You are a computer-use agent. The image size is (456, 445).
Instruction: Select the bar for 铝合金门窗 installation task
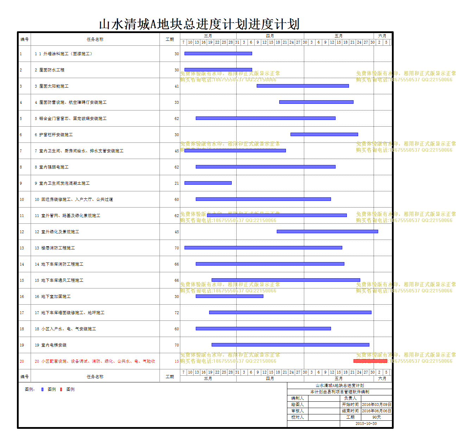266,118
